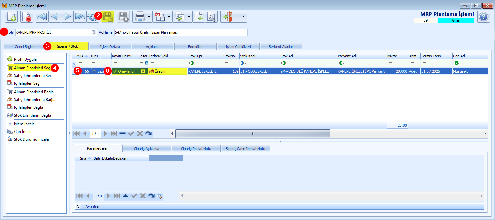Open the copy-documents dropdown arrow

click(x=189, y=16)
